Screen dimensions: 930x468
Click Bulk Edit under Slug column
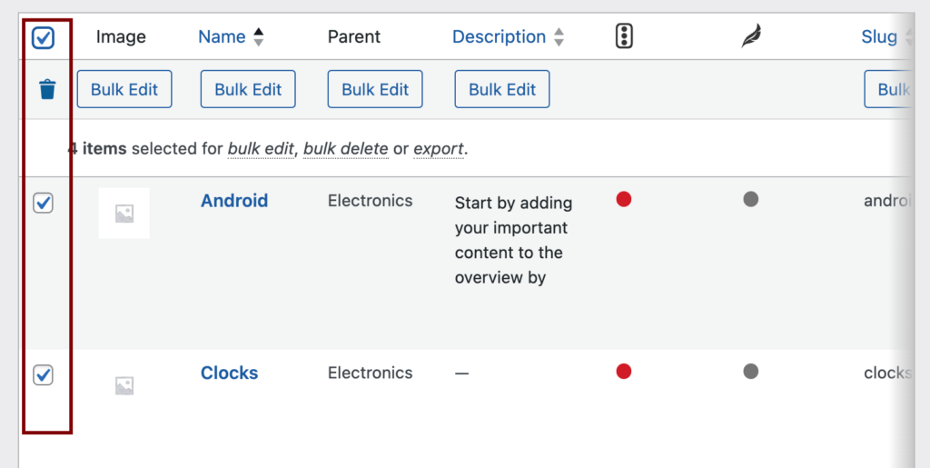(x=888, y=89)
